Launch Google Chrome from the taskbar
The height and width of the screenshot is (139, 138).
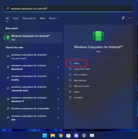60,136
